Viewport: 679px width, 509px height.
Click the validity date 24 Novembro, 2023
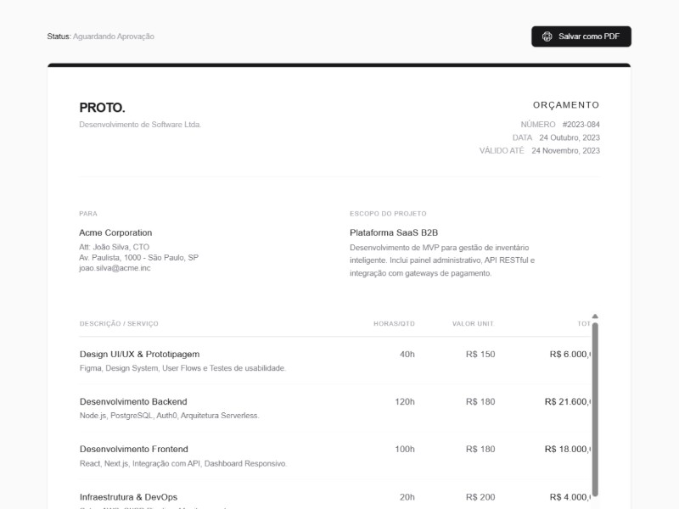pyautogui.click(x=565, y=151)
